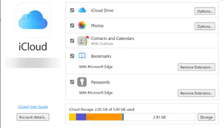Open iCloud Drive Options

pyautogui.click(x=205, y=11)
